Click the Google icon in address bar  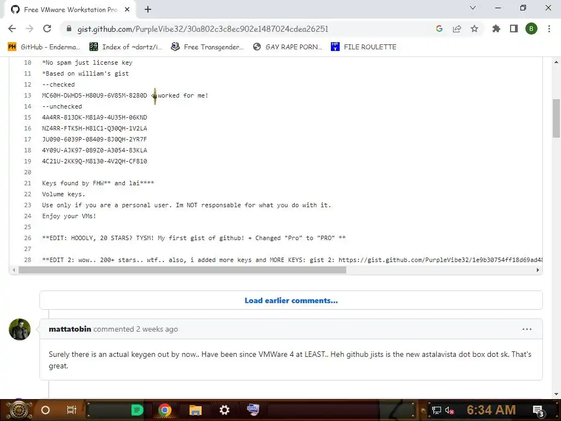pyautogui.click(x=439, y=29)
